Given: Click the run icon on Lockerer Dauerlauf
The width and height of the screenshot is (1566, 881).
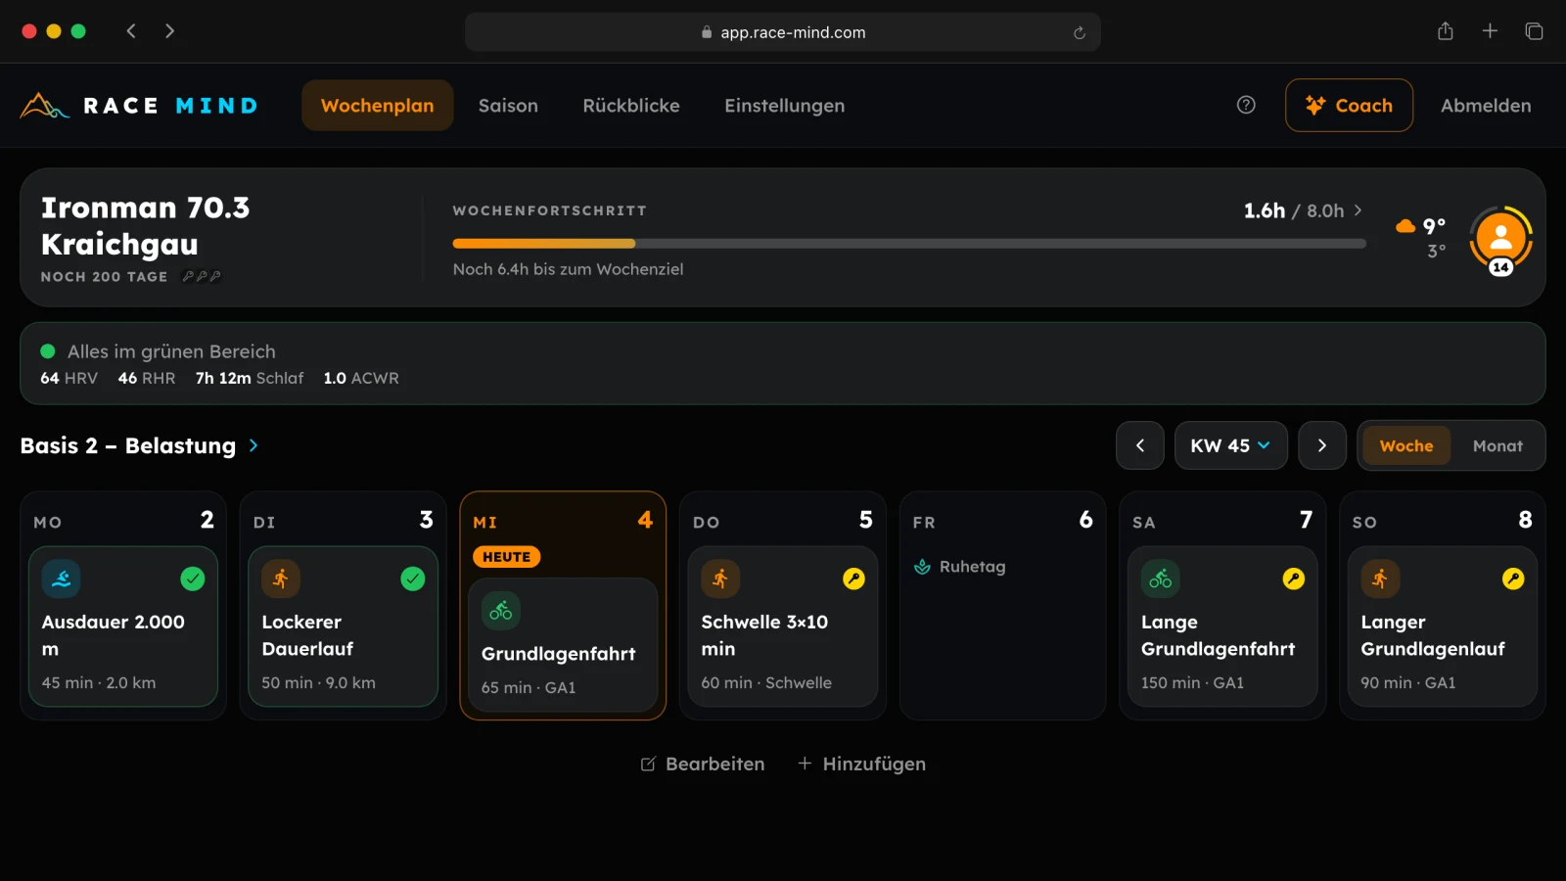Looking at the screenshot, I should point(281,579).
